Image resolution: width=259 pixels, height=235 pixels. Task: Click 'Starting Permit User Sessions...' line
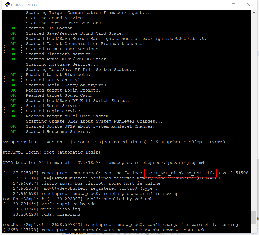(x=67, y=23)
